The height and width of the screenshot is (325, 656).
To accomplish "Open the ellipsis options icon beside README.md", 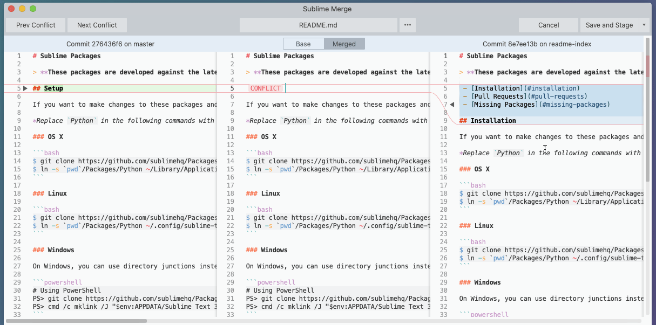I will (x=408, y=25).
